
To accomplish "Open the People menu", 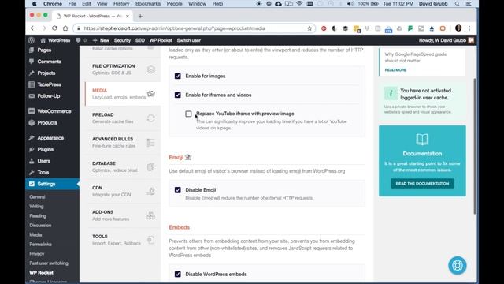I will point(174,4).
